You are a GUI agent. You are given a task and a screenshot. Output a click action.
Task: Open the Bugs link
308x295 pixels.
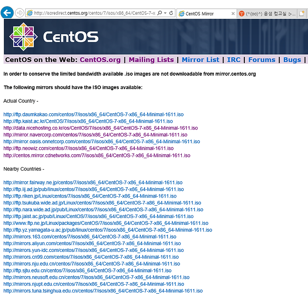pyautogui.click(x=292, y=60)
